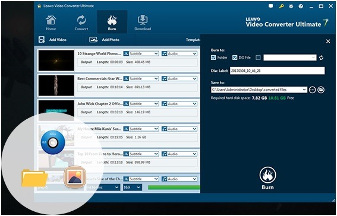The height and width of the screenshot is (216, 337).
Task: Open settings gear icon in title bar
Action: pos(291,6)
